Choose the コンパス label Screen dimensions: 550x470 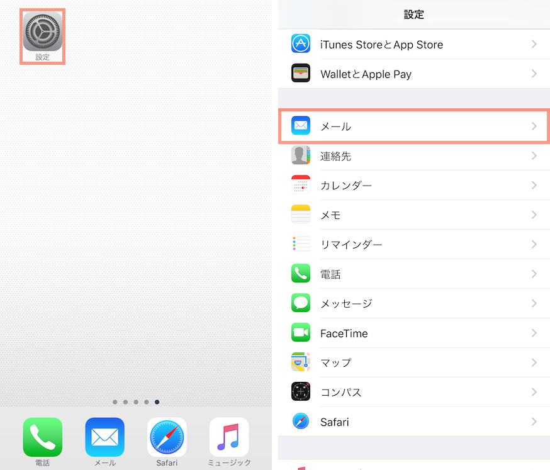[x=341, y=393]
